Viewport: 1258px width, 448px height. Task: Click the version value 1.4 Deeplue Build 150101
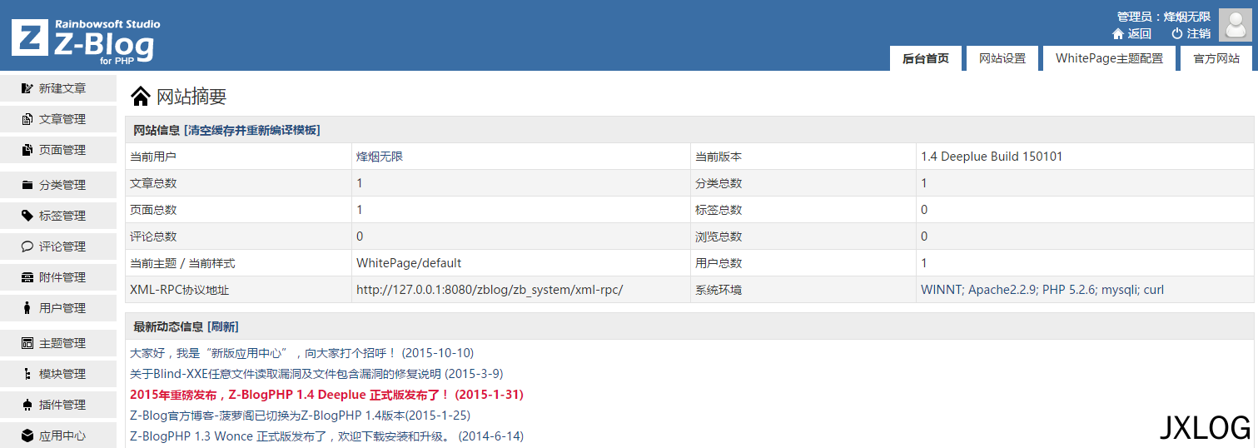[992, 157]
